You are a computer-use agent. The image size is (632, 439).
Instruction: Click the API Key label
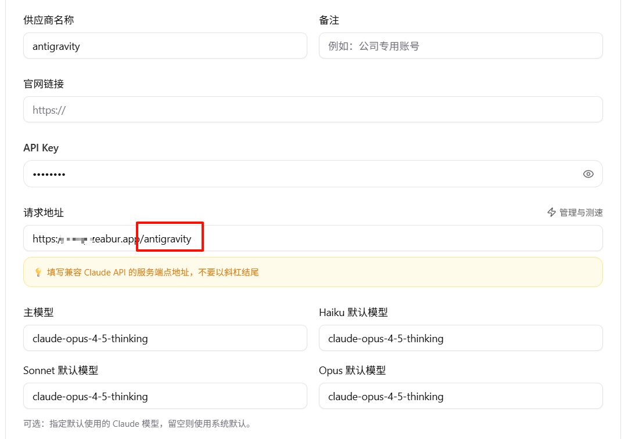click(41, 148)
